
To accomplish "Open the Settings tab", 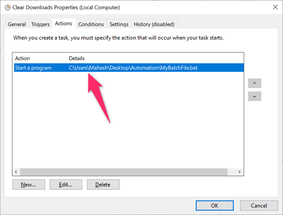I will [x=119, y=24].
